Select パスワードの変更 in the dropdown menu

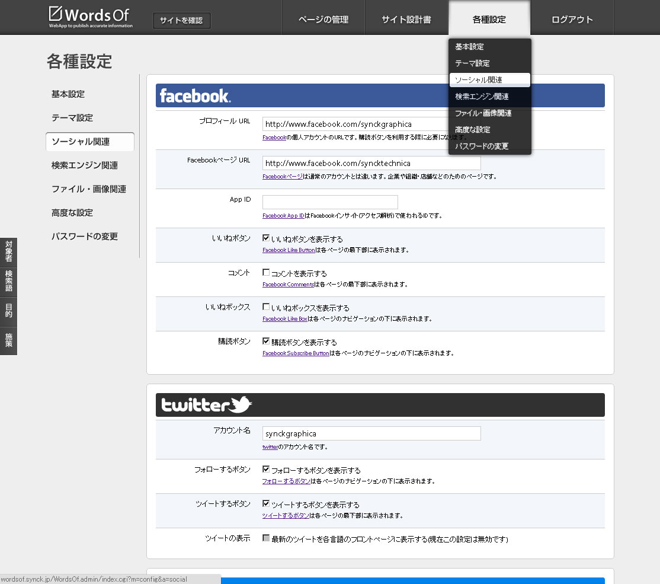[x=490, y=146]
